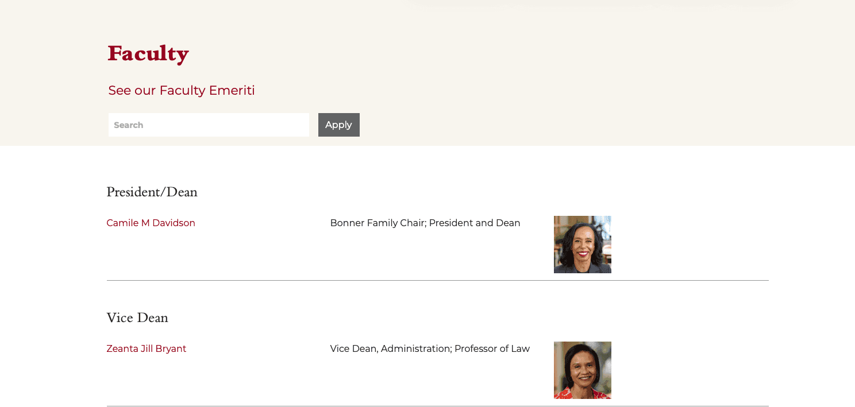Screen dimensions: 855x407
Task: Click the Search placeholder text
Action: [x=129, y=125]
